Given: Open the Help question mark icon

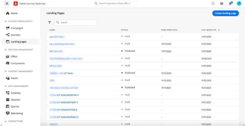Looking at the screenshot, I should click(222, 4).
